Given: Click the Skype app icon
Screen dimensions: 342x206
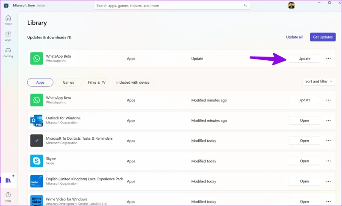Looking at the screenshot, I should click(x=37, y=161).
